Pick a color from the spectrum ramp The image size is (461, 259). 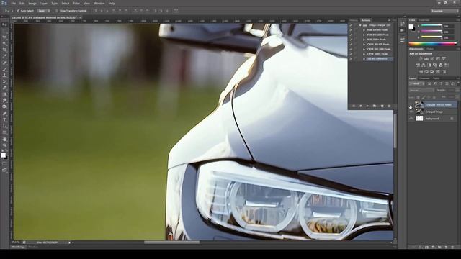point(432,44)
